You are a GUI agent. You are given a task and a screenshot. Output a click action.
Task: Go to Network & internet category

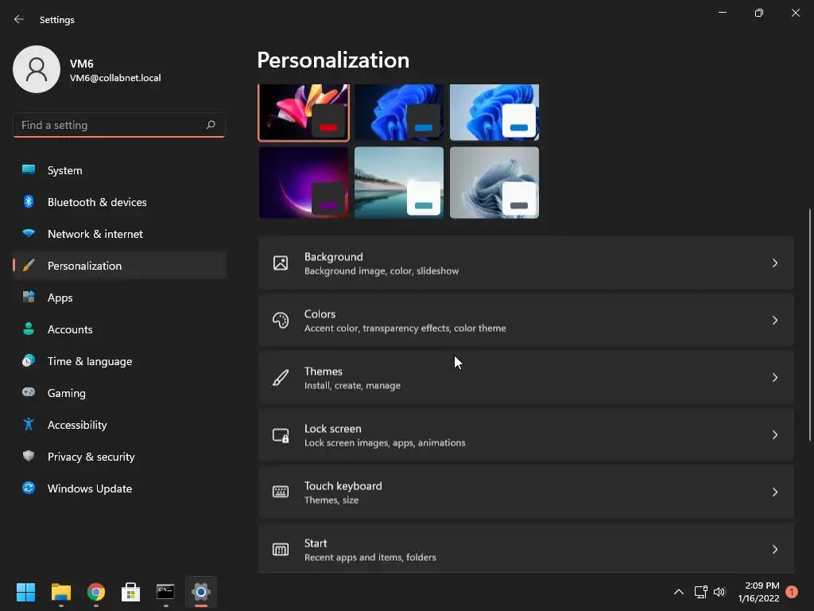[x=119, y=233]
